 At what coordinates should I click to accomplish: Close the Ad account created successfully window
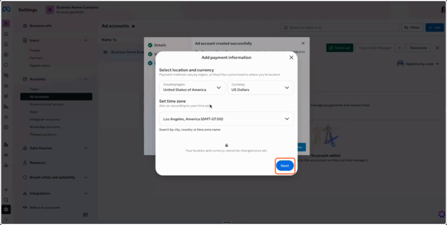(x=303, y=44)
